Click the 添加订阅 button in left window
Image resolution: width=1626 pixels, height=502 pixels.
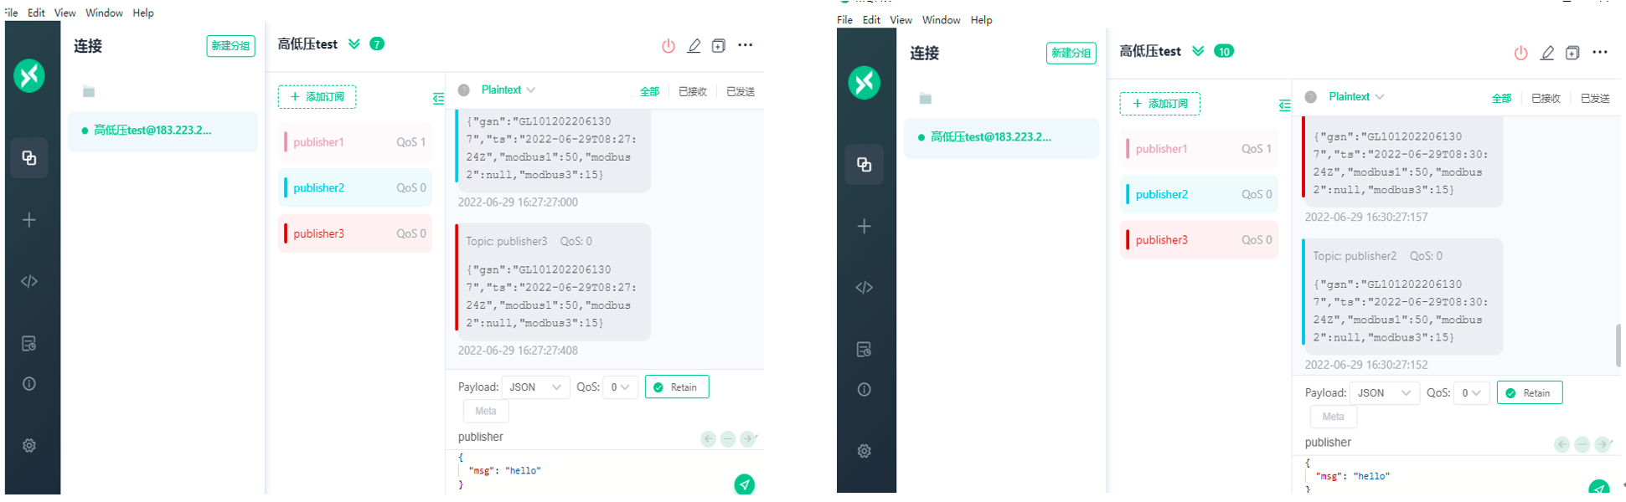(x=317, y=97)
